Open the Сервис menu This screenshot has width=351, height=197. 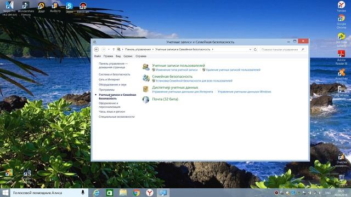point(128,56)
